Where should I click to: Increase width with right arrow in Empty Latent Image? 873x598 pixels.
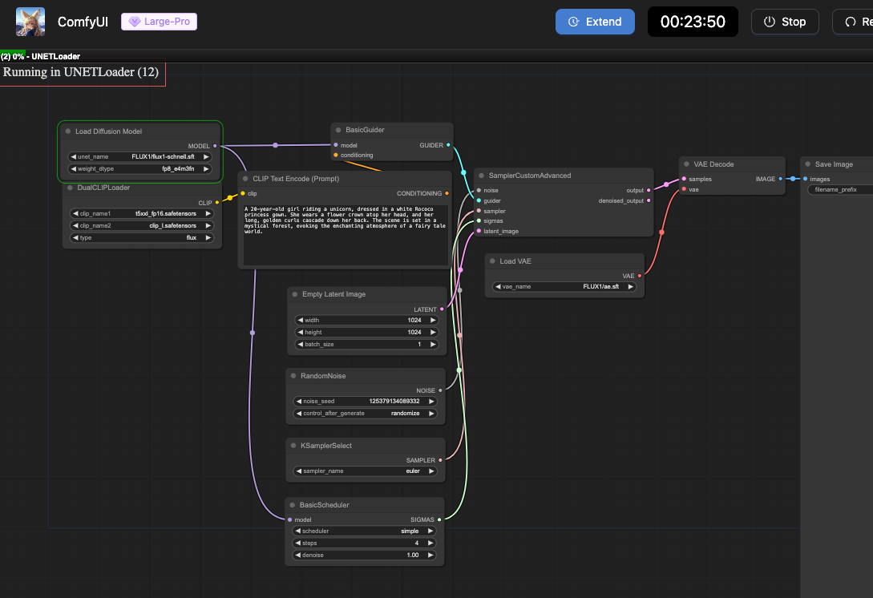coord(433,320)
